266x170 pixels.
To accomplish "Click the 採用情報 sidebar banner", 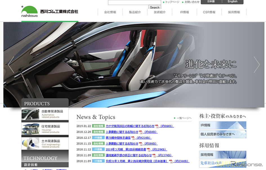I will [223, 155].
